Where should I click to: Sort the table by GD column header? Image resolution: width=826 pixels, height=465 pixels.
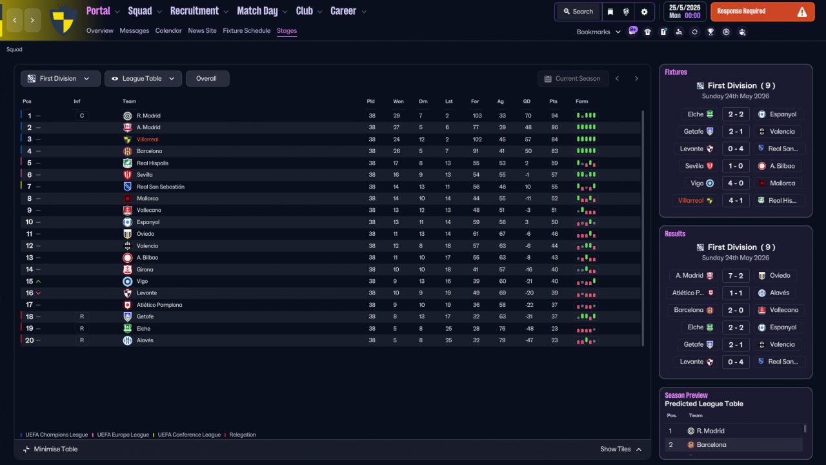coord(527,101)
